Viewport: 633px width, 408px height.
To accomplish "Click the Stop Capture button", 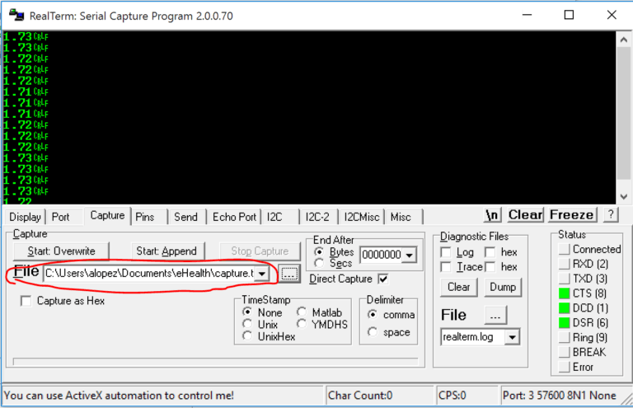I will coord(260,251).
